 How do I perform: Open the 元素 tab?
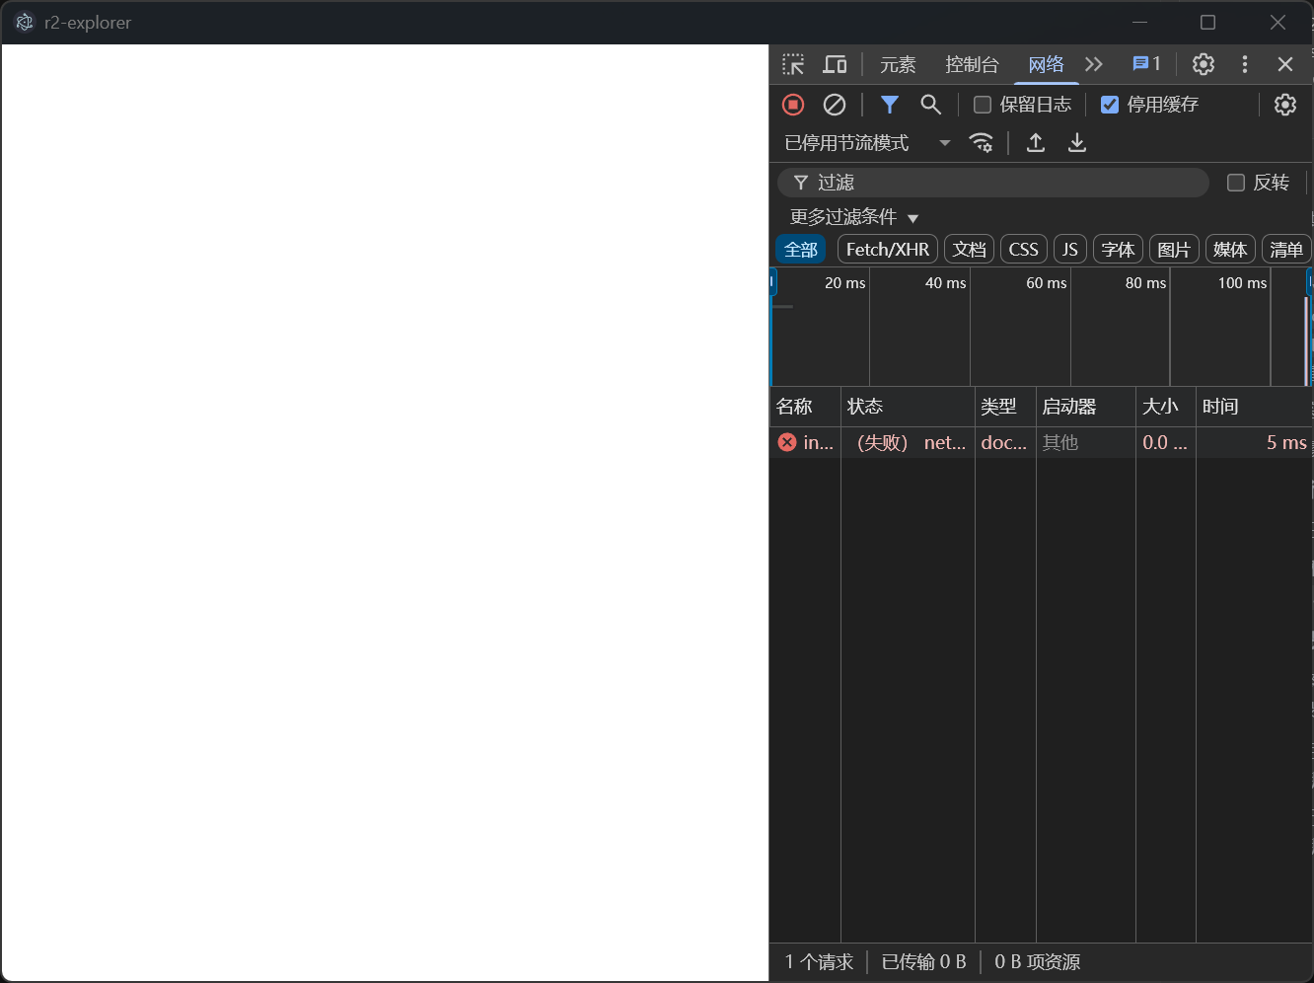coord(898,64)
